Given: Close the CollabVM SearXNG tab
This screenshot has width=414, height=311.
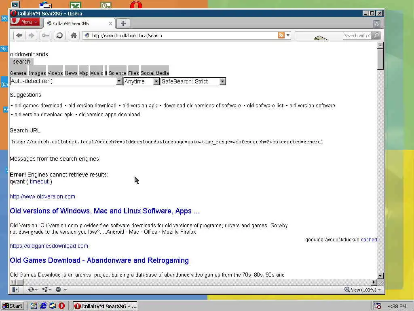Looking at the screenshot, I should coord(110,23).
